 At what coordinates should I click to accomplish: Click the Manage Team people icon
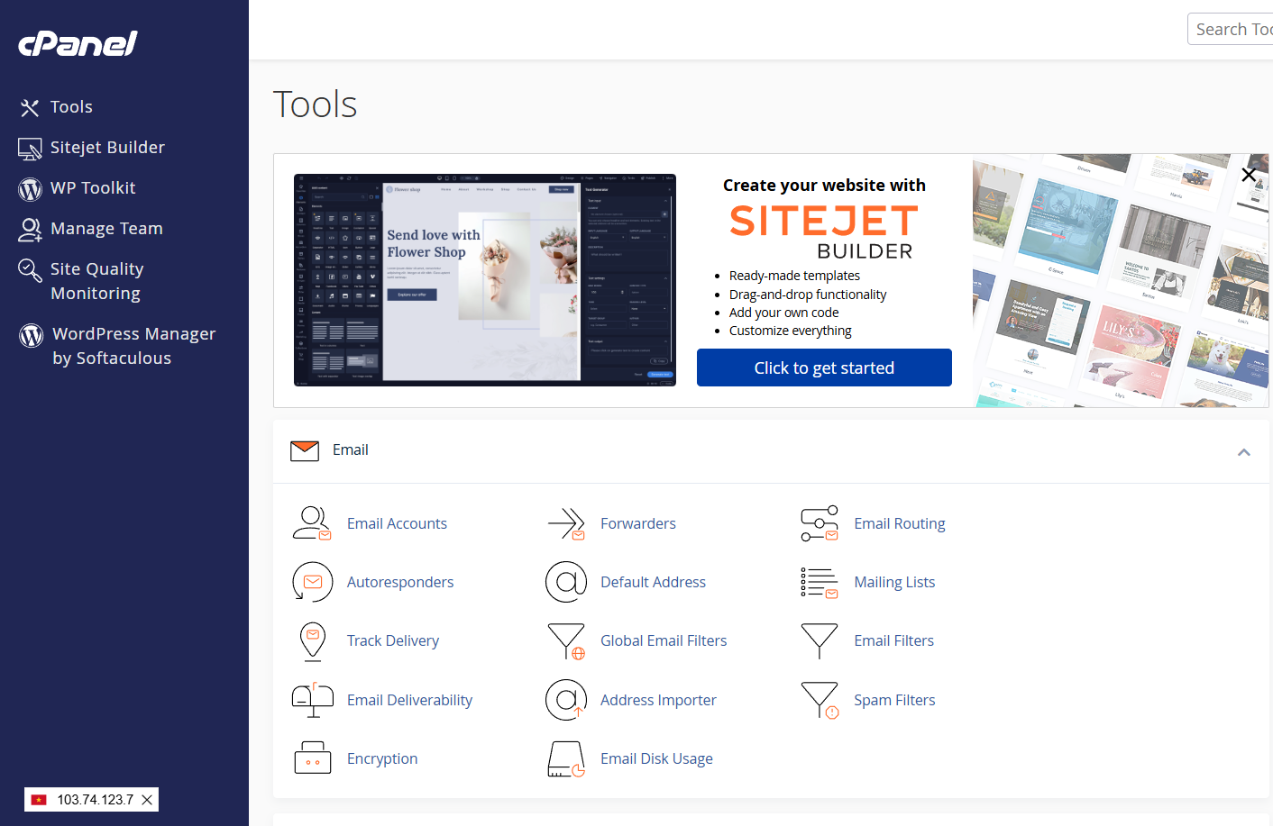point(30,230)
